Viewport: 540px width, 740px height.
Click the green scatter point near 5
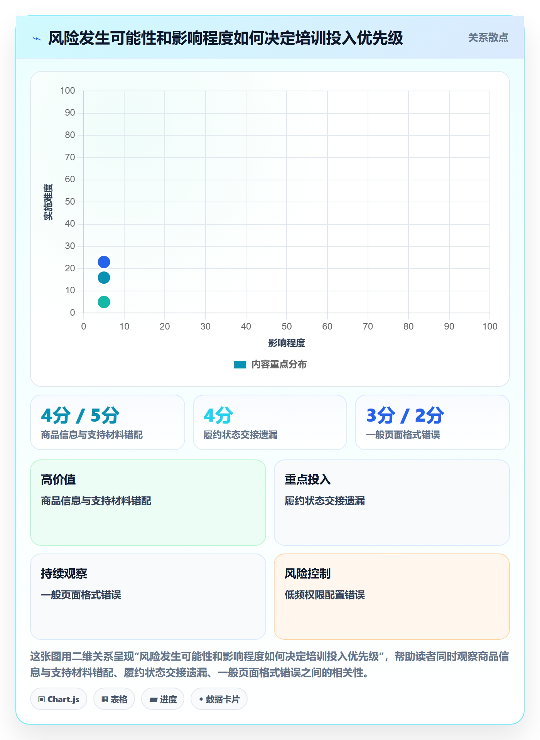104,302
